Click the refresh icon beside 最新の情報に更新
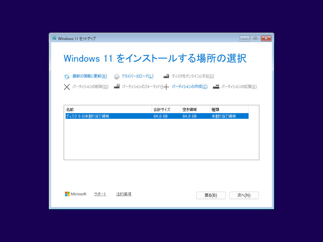323x242 pixels. (x=67, y=77)
